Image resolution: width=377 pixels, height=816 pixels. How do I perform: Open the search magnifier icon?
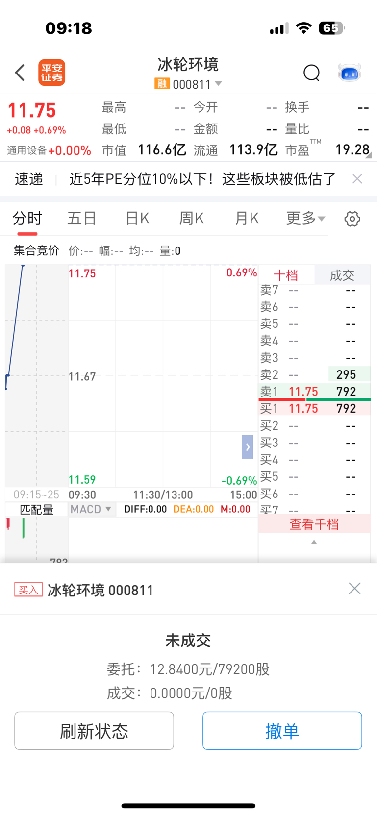point(311,73)
